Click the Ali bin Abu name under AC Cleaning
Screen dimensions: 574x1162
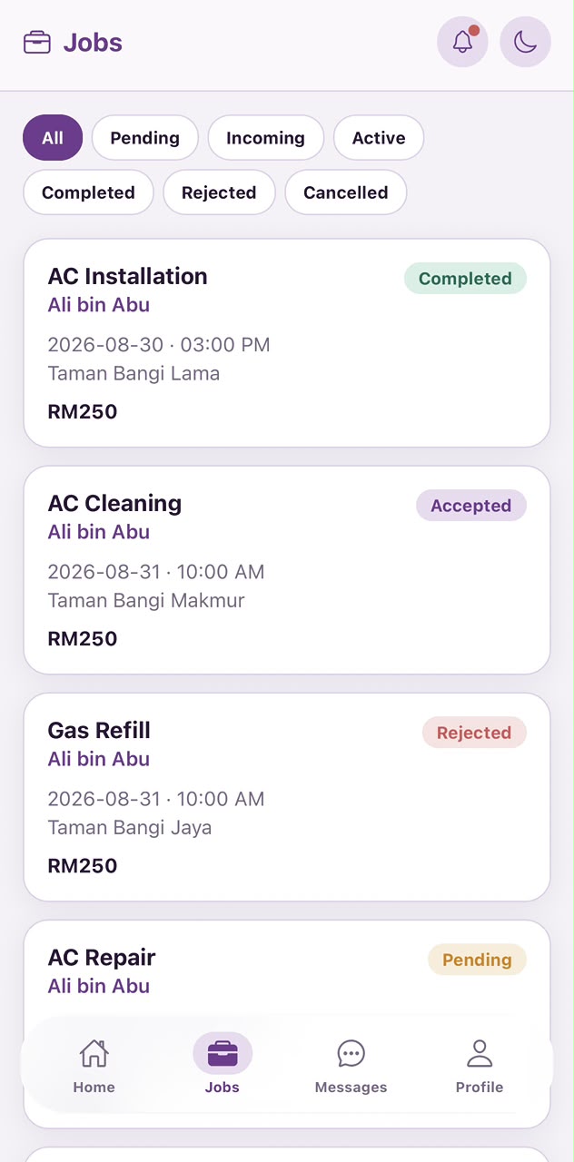(99, 532)
